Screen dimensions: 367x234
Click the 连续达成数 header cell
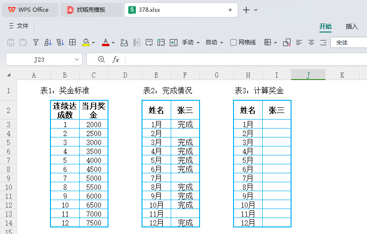pyautogui.click(x=65, y=110)
